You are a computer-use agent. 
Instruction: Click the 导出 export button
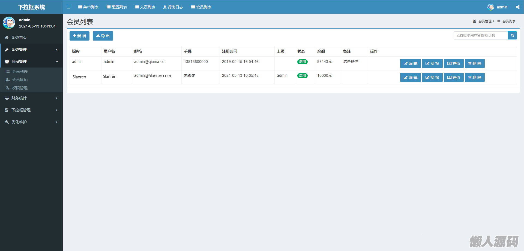(x=103, y=36)
